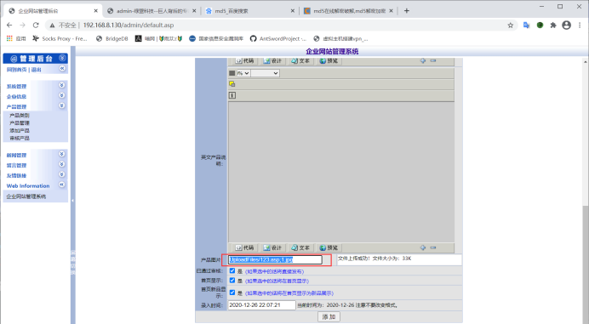Go forward in browser history

(x=22, y=26)
